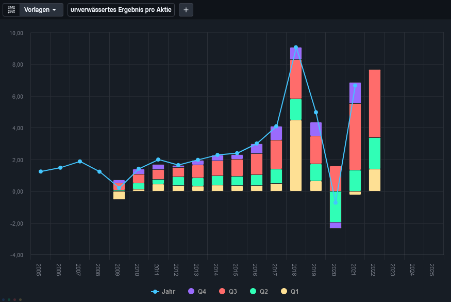
Task: Select the green Q2 bar segment for 2022
Action: pos(375,153)
